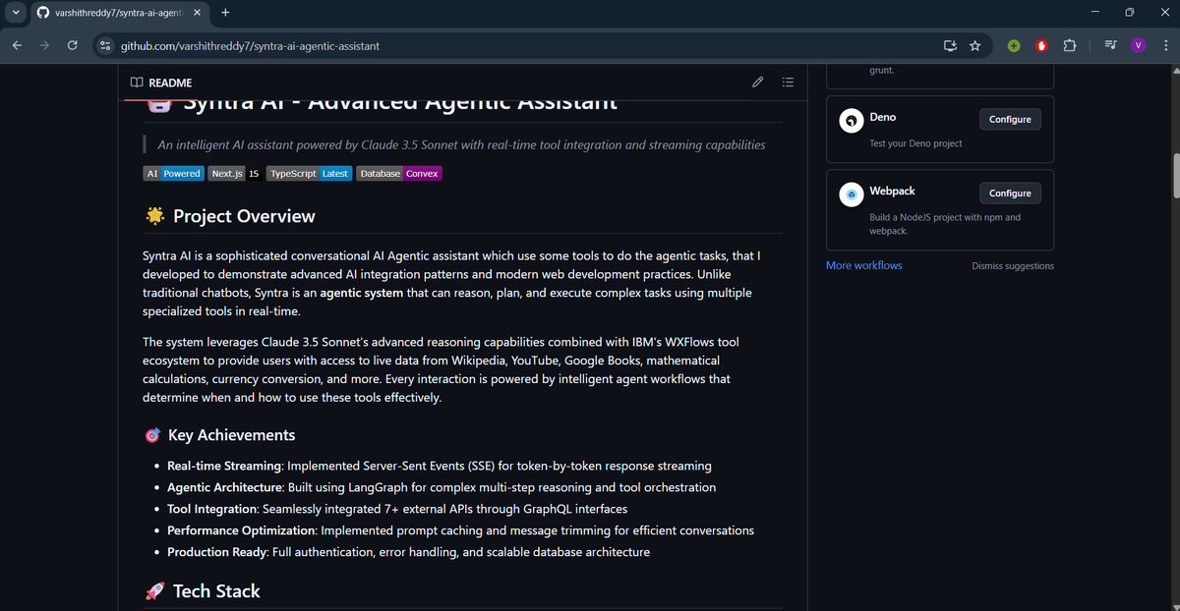Click the green extension icon
1180x611 pixels.
click(x=1014, y=45)
